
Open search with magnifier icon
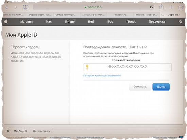click(x=181, y=22)
